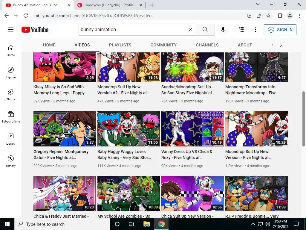This screenshot has height=230, width=306.
Task: Close the Bunny Animation YouTube tab
Action: (69, 5)
